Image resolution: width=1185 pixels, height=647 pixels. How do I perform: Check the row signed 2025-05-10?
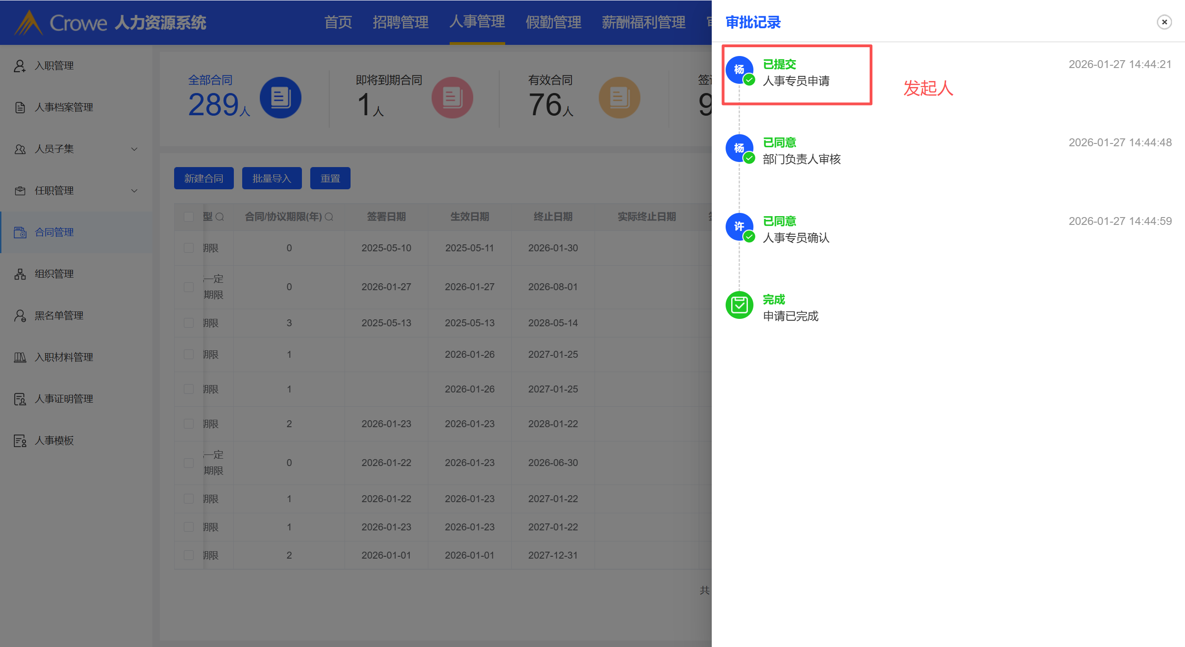(188, 248)
